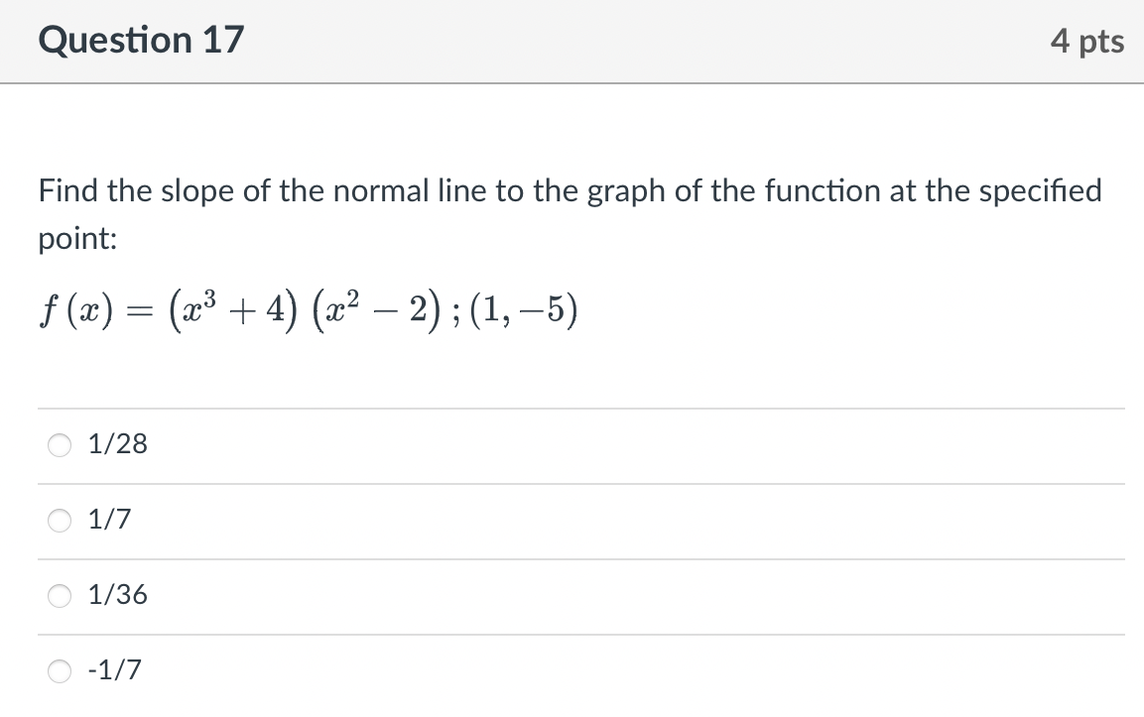1144x717 pixels.
Task: Click the radio button next to 1/28
Action: 59,444
